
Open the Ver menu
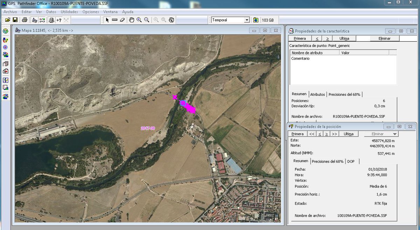pos(39,12)
